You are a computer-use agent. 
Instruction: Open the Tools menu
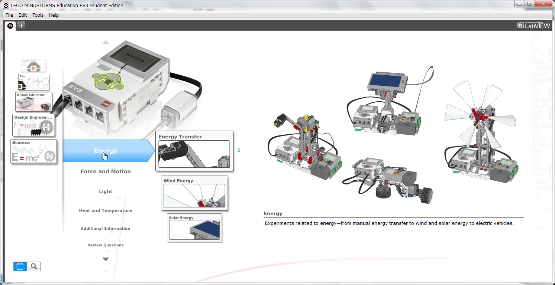point(38,15)
